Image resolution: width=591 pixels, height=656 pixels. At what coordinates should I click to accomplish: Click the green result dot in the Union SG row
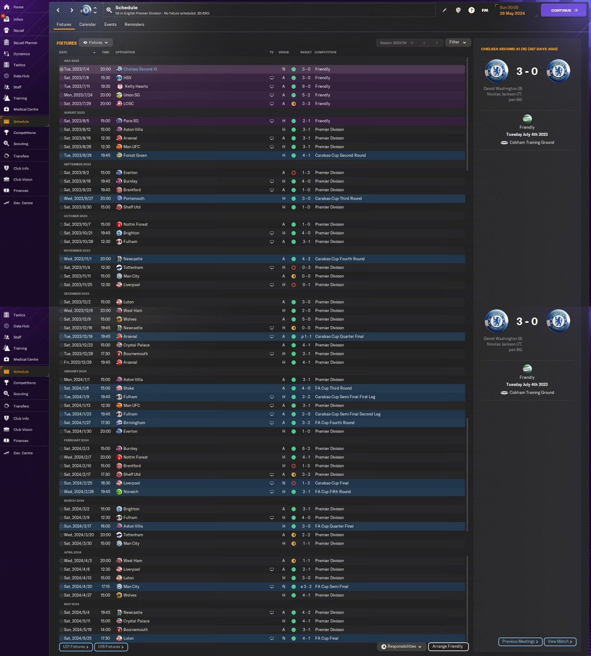(293, 95)
